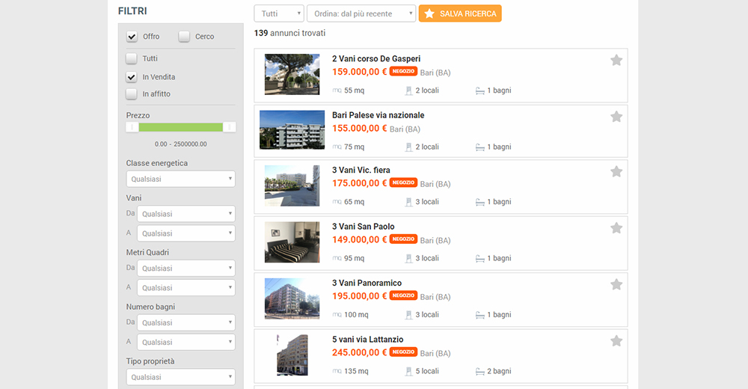Screen dimensions: 748x389
Task: Open the 5 vani via Lattanzio title
Action: 368,340
